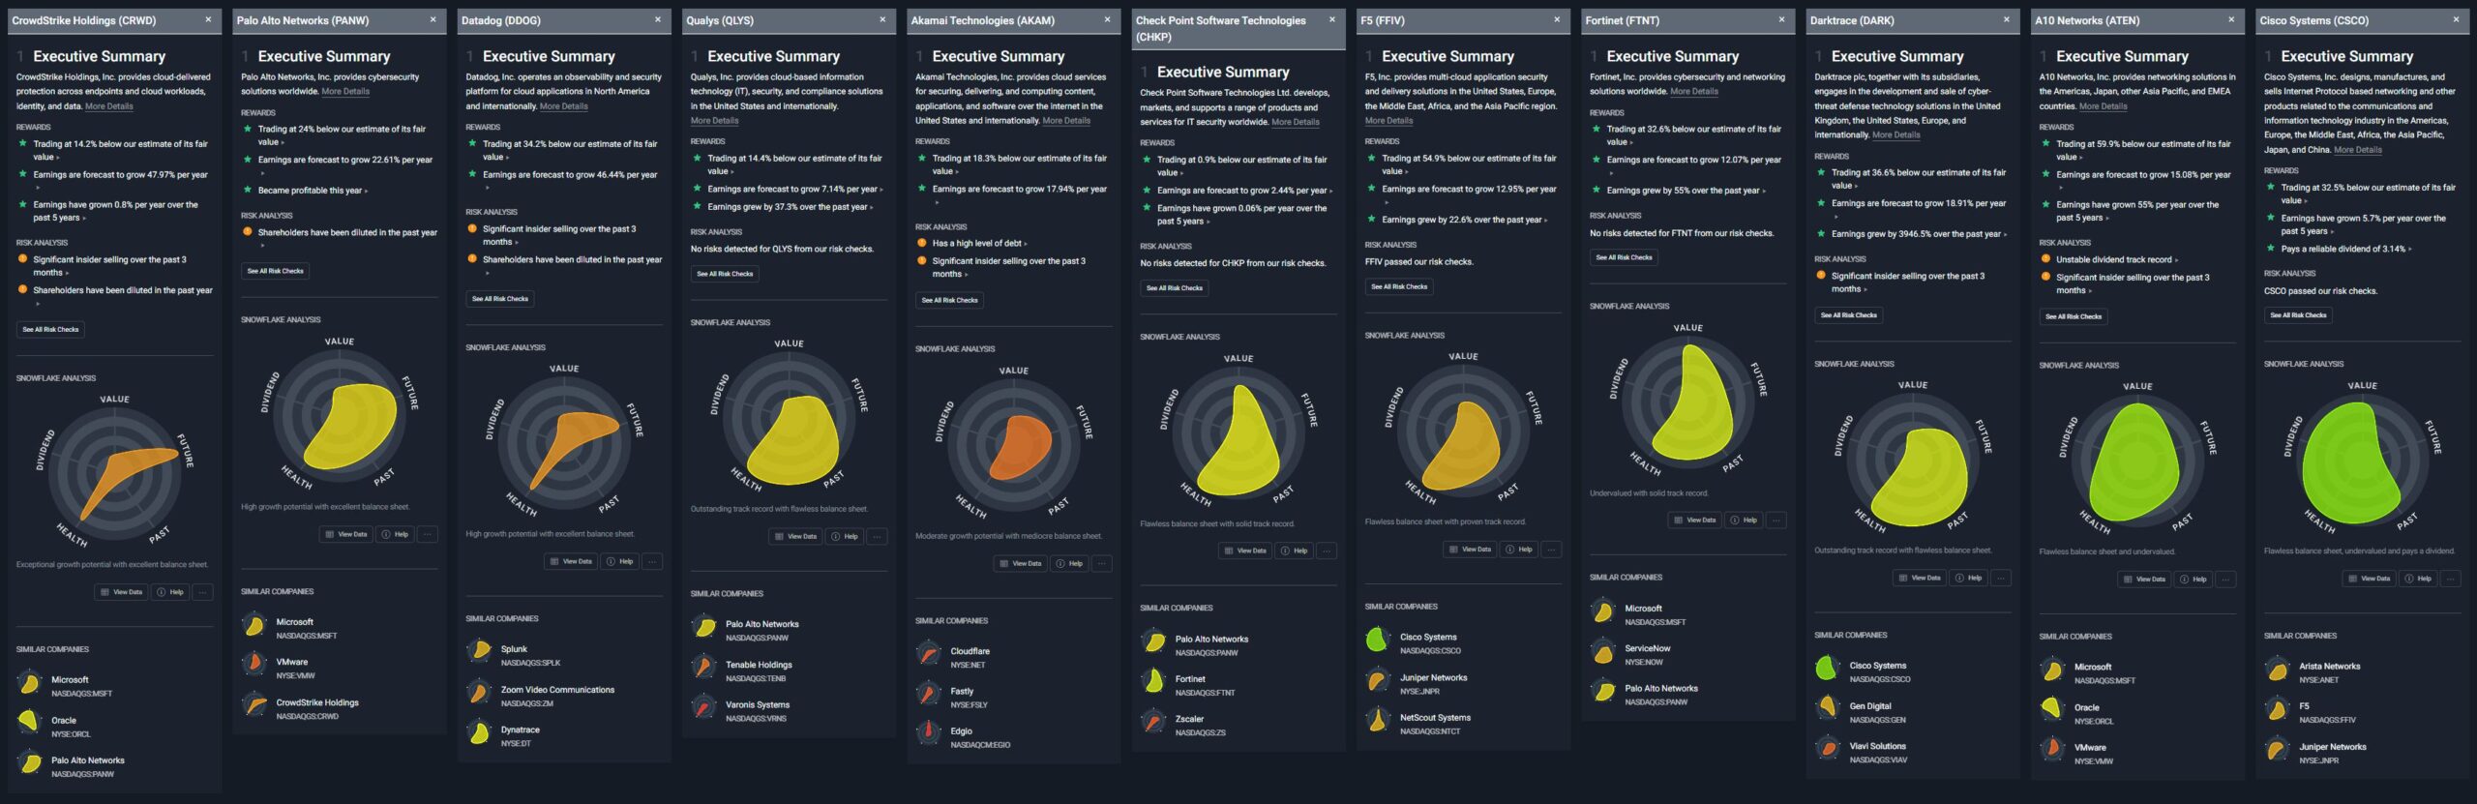The image size is (2477, 804).
Task: Open the three-dot menu under CrowdStrike's snowflake
Action: (203, 592)
